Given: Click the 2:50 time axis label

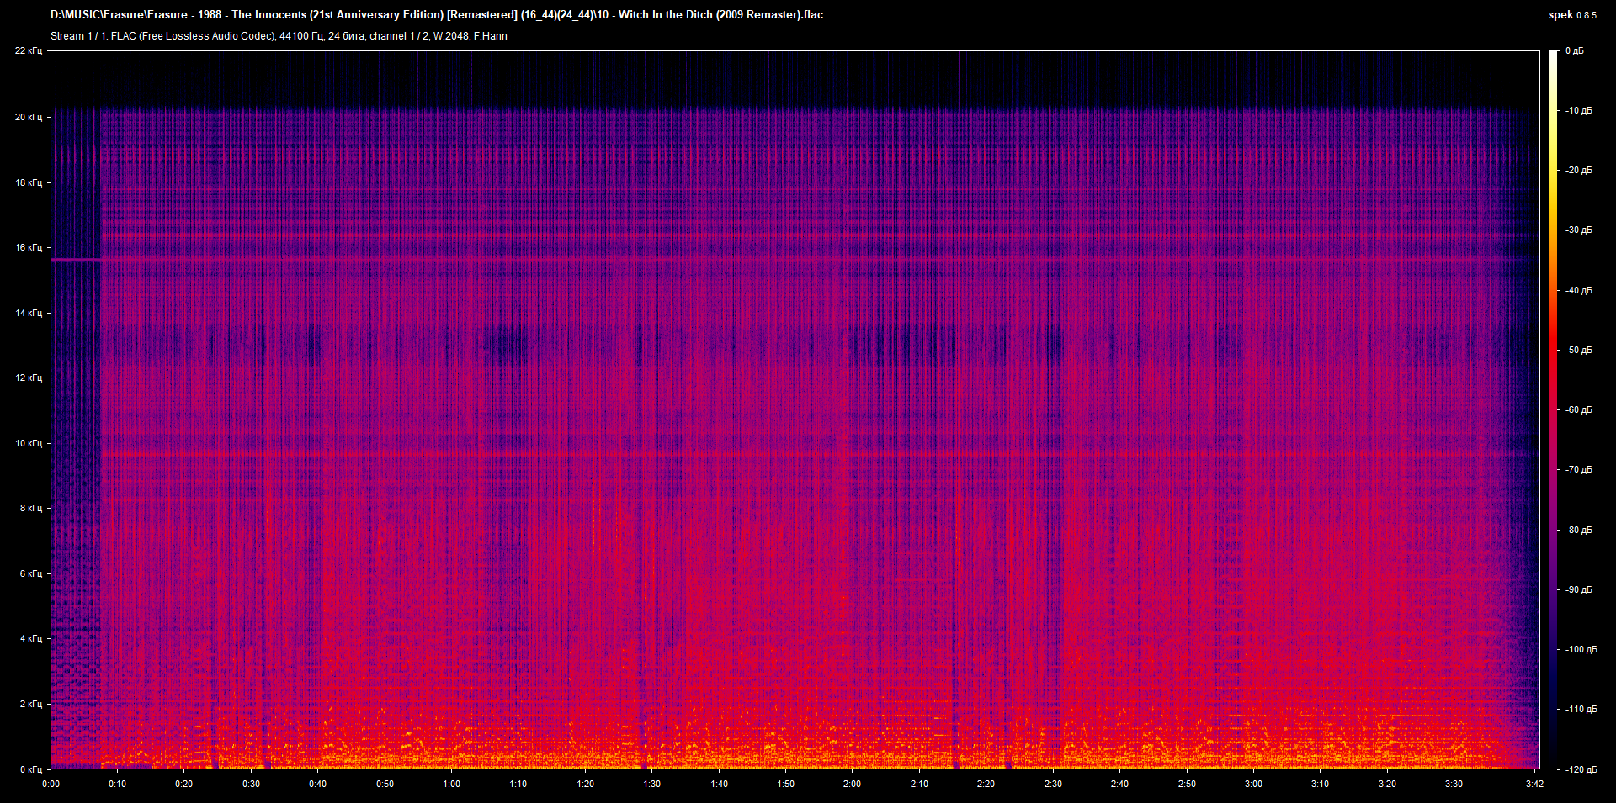Looking at the screenshot, I should [1187, 784].
